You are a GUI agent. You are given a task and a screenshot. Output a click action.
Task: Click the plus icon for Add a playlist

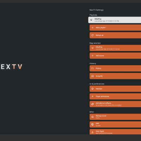coord(92,27)
